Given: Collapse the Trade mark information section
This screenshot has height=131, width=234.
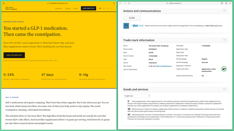Looking at the screenshot, I should (x=224, y=40).
